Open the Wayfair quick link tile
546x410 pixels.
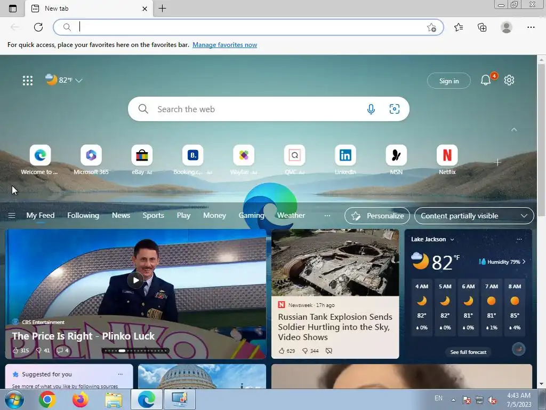click(x=244, y=160)
